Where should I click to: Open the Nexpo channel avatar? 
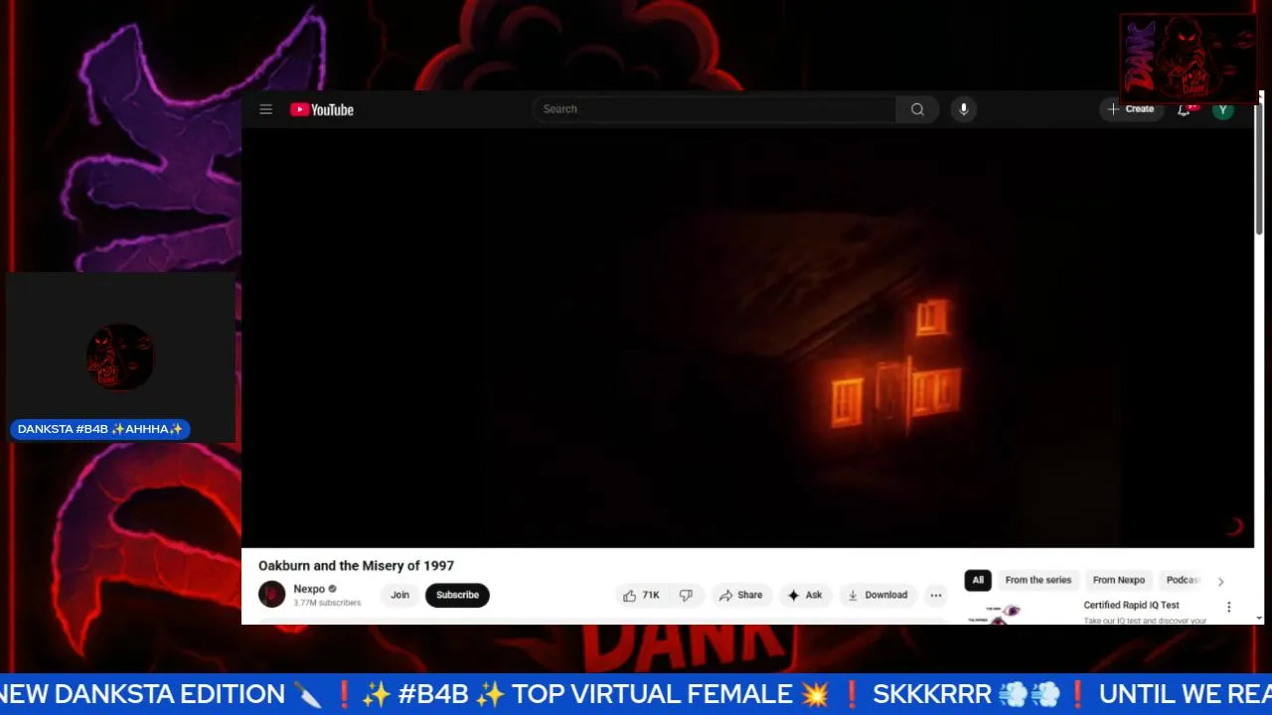272,594
